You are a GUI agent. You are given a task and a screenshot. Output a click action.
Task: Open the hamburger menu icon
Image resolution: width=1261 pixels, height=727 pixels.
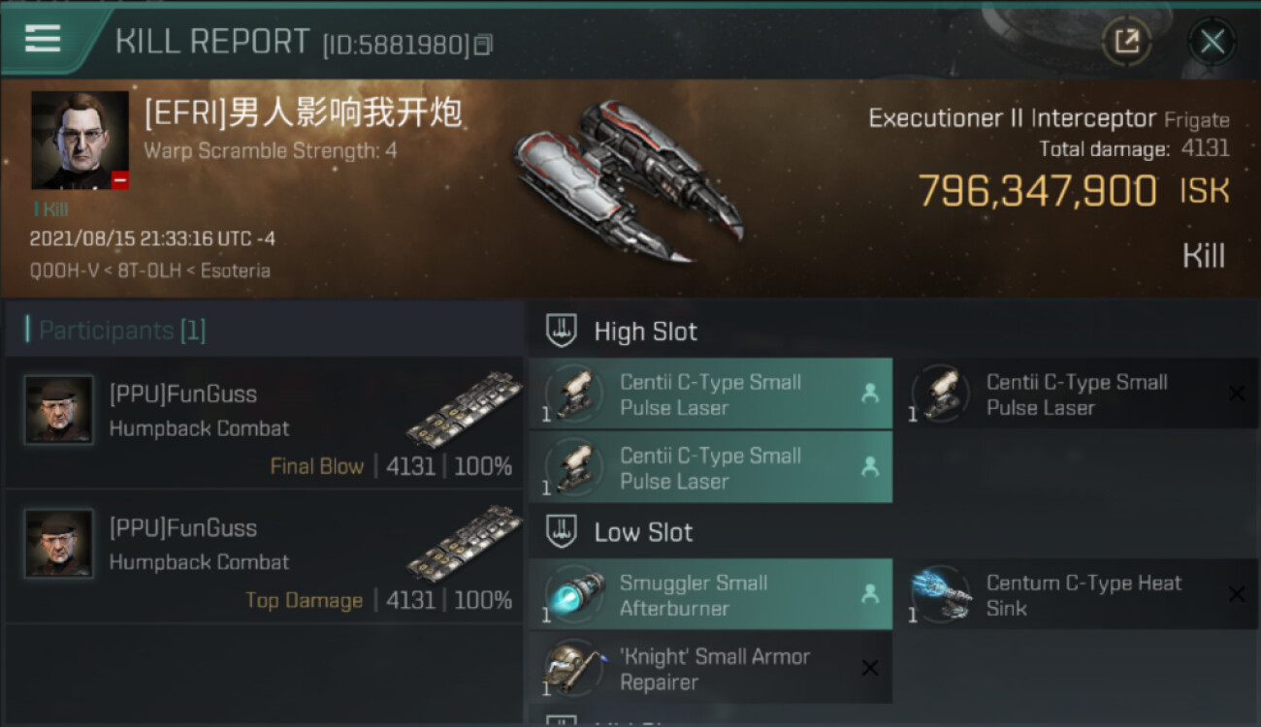coord(43,39)
